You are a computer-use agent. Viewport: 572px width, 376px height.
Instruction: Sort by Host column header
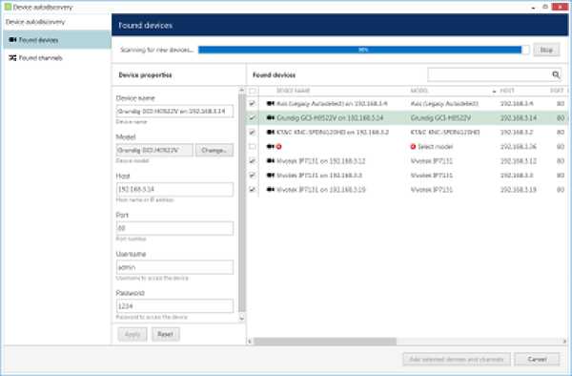(x=507, y=91)
